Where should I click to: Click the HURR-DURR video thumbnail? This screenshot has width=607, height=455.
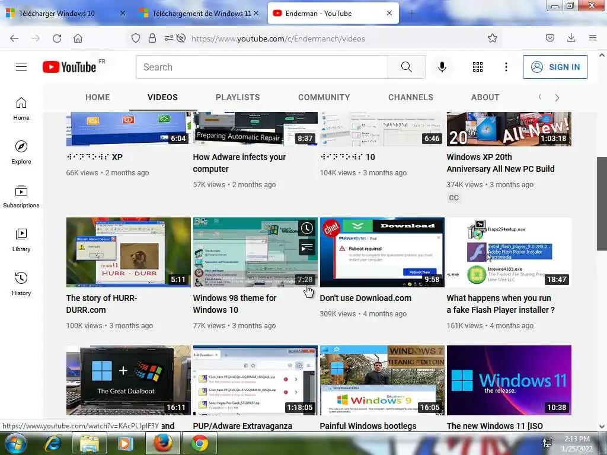point(129,252)
